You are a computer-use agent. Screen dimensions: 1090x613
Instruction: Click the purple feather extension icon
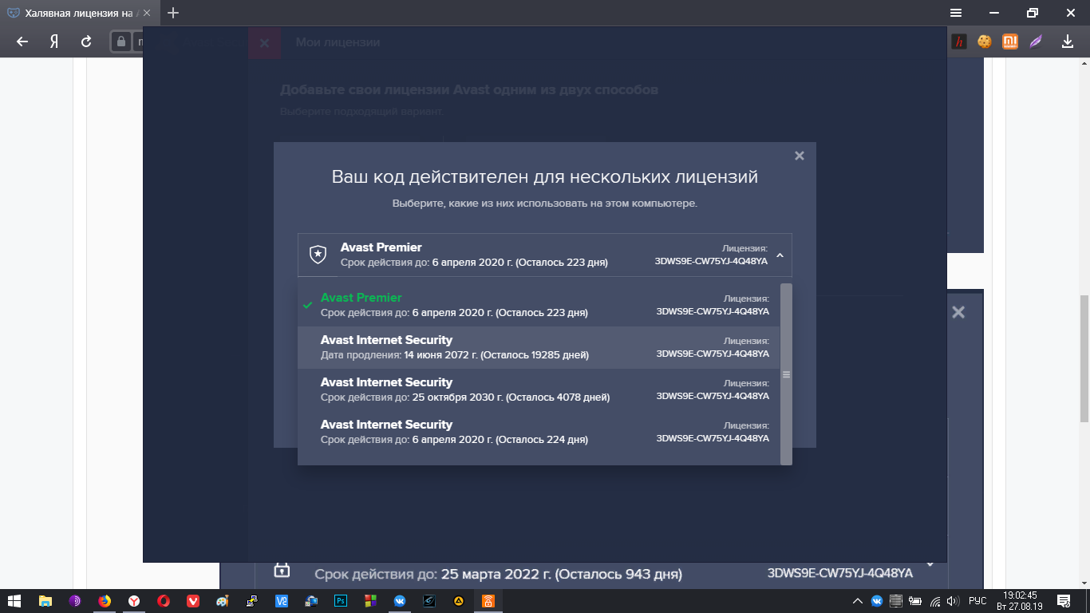tap(1036, 42)
